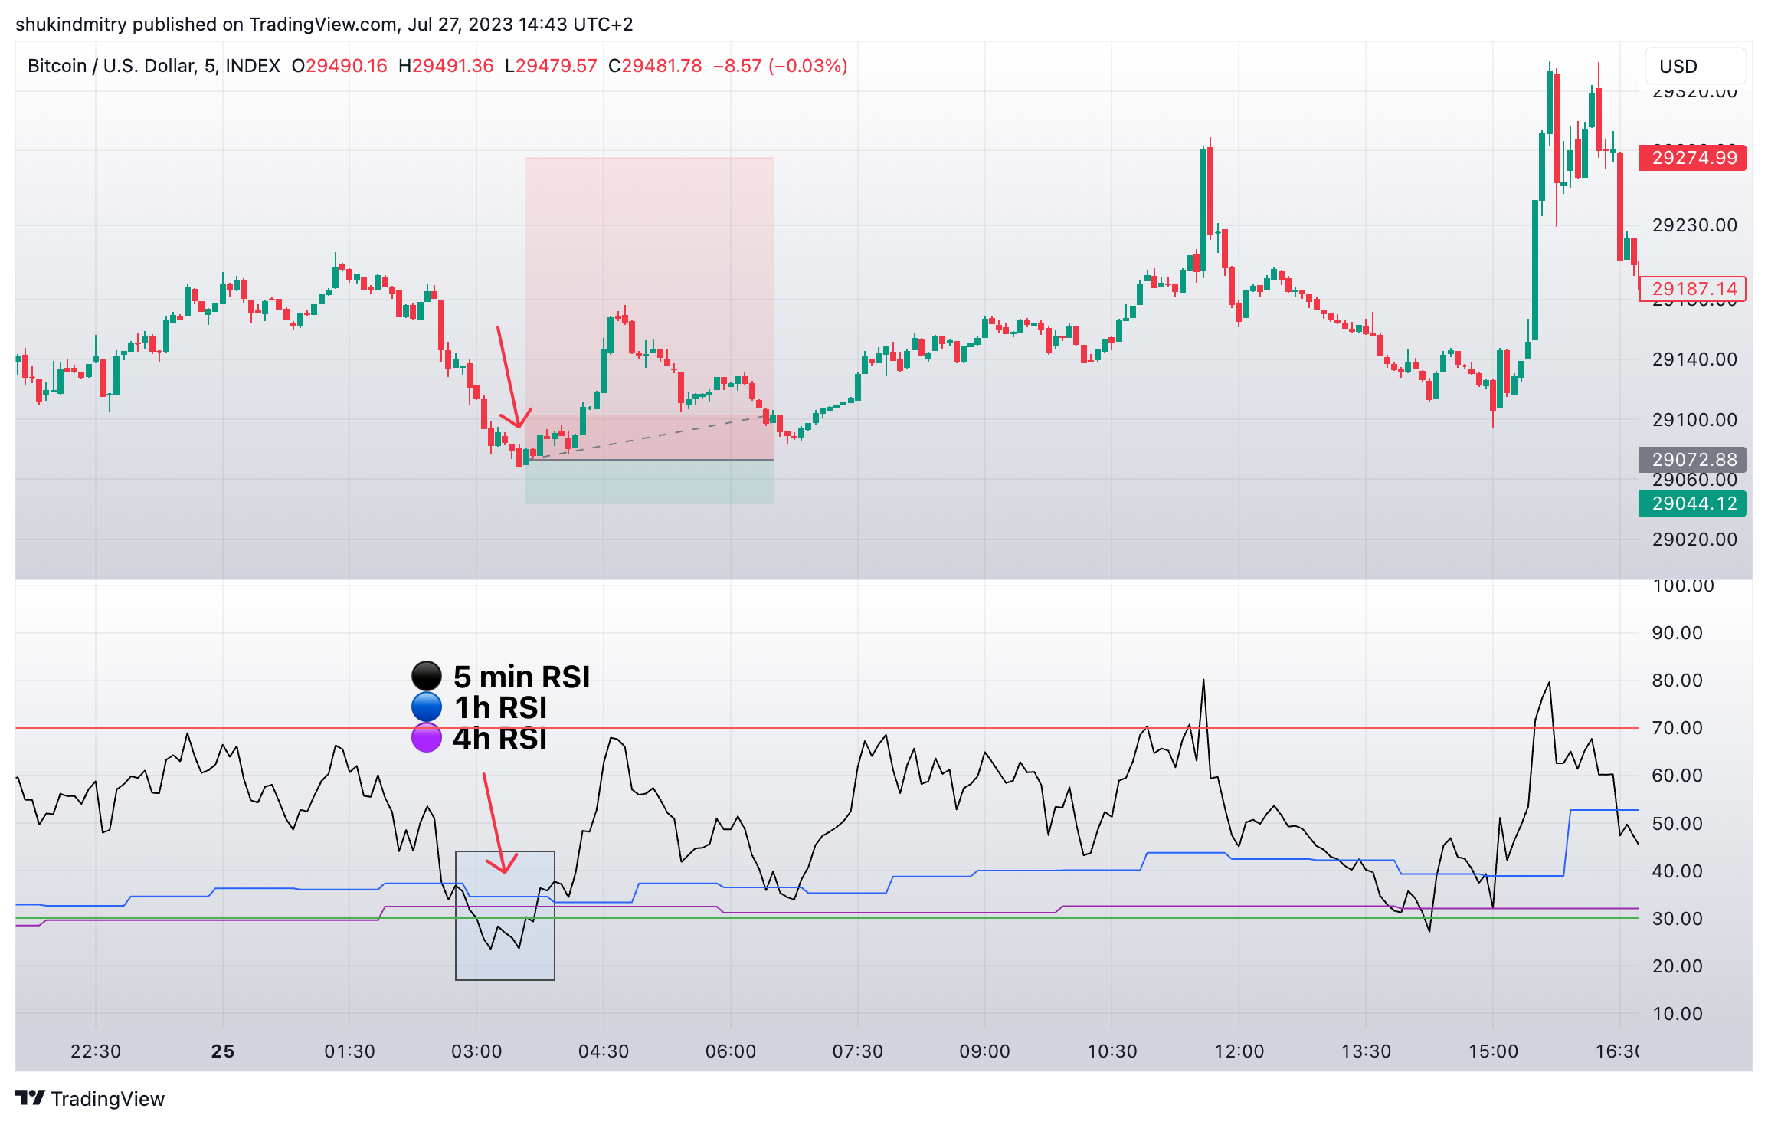Open the USD currency selector

[x=1694, y=67]
